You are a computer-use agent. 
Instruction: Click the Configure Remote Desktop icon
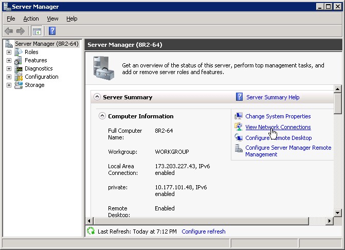tap(239, 138)
